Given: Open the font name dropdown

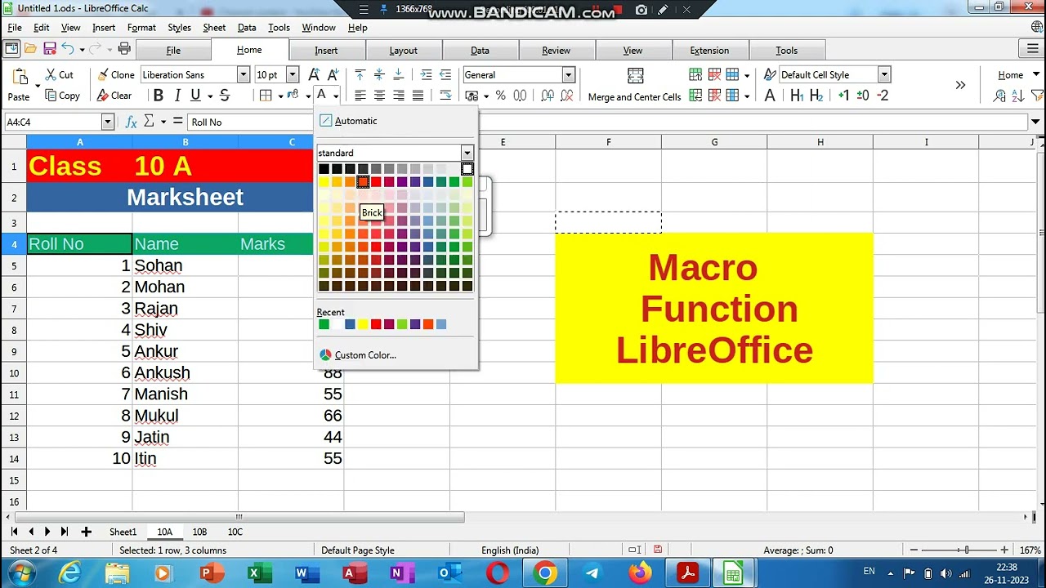Looking at the screenshot, I should point(243,74).
